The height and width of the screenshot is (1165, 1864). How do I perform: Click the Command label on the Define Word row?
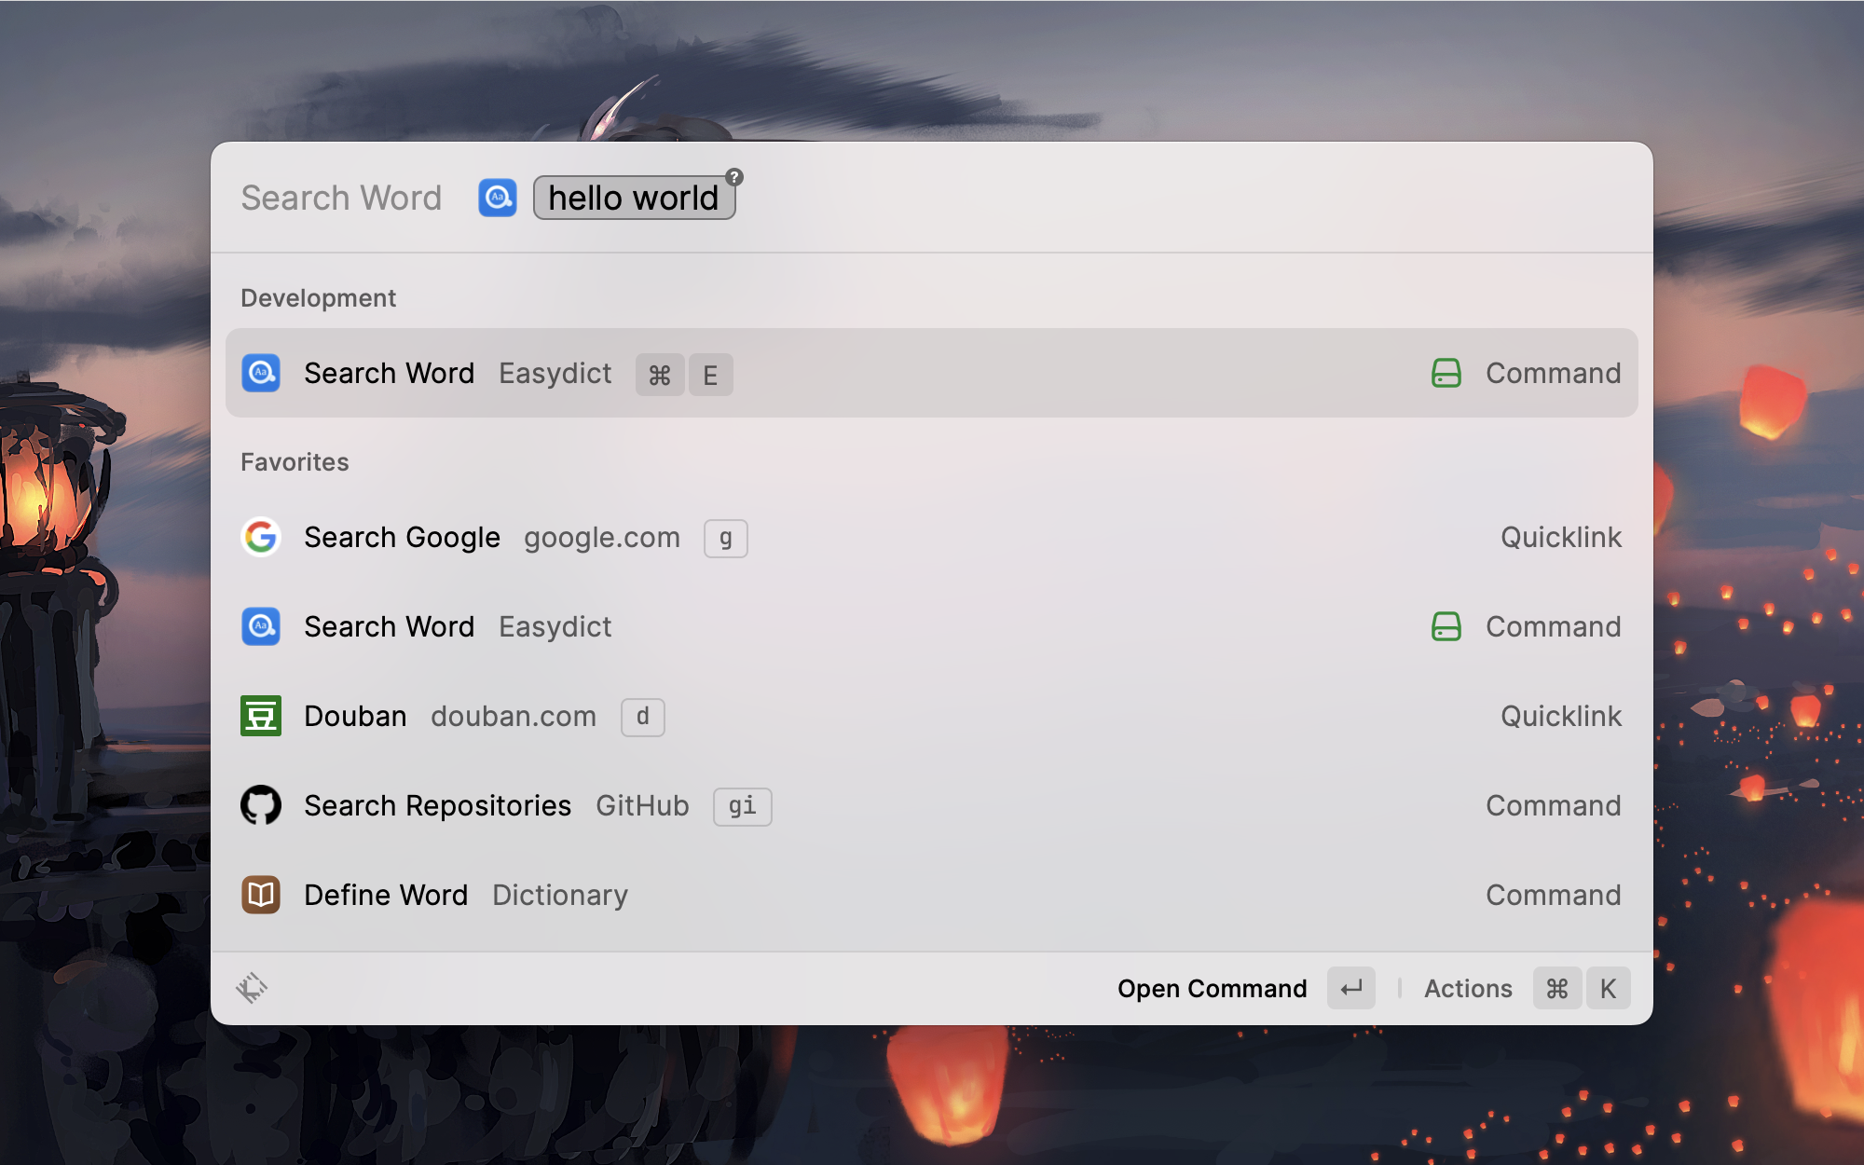point(1554,895)
